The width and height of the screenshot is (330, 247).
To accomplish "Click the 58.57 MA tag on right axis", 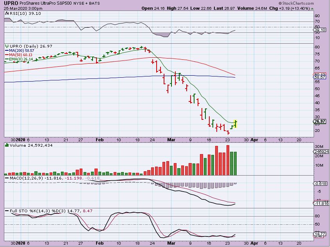I will coord(320,77).
